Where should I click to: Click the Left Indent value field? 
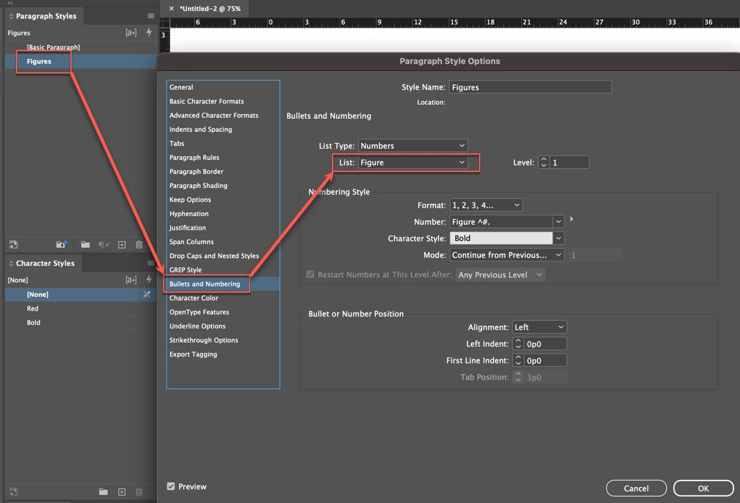(545, 344)
